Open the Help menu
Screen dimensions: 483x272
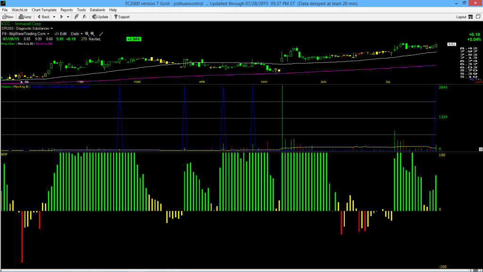[x=113, y=10]
